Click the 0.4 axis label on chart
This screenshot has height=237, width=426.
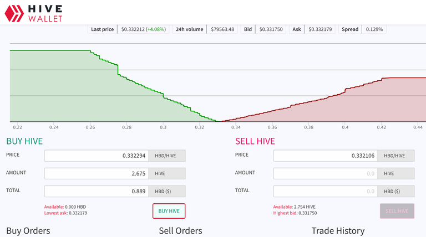[345, 127]
